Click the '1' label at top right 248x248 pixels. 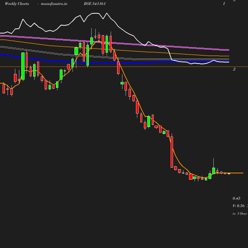[224, 3]
